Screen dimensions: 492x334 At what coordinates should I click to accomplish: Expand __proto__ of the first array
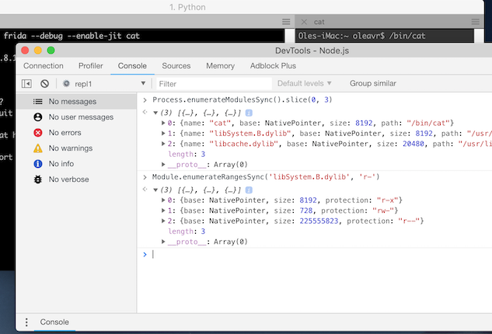(x=163, y=165)
